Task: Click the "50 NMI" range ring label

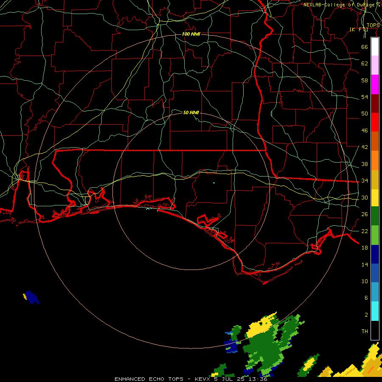Action: point(191,112)
